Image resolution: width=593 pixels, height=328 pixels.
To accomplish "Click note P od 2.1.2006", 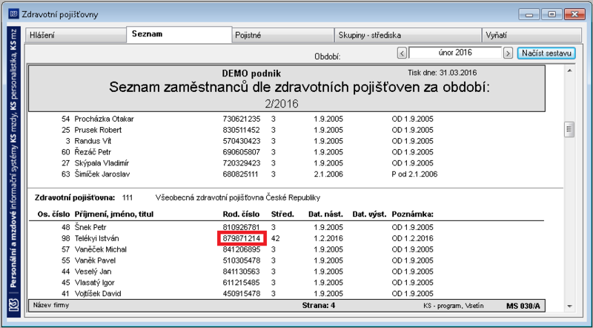I will [414, 174].
